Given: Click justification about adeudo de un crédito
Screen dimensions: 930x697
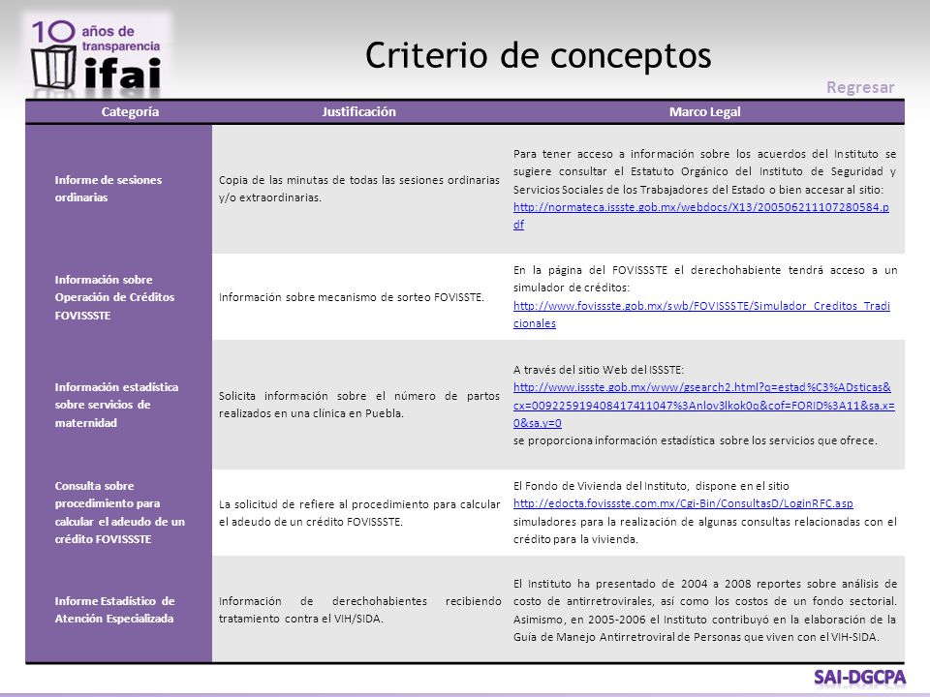Looking at the screenshot, I should 359,513.
